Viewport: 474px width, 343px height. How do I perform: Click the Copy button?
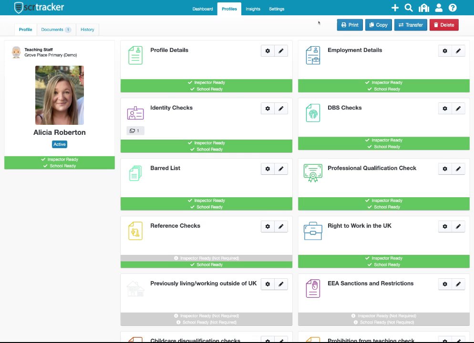click(379, 25)
